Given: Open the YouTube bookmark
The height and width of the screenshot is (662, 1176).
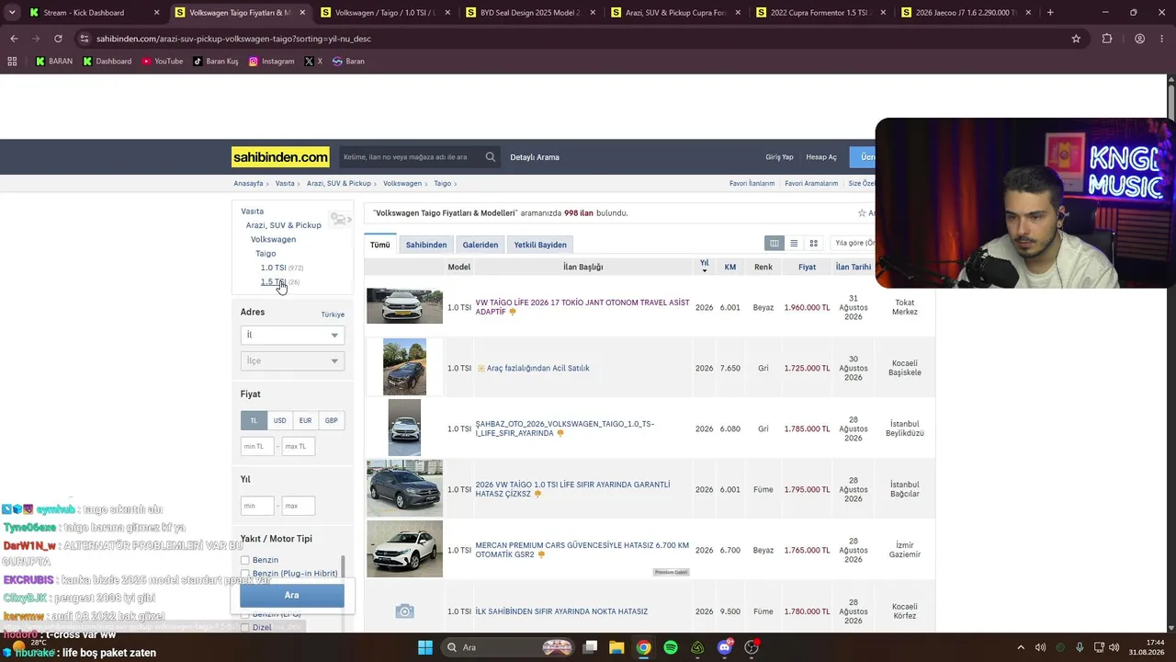Looking at the screenshot, I should click(162, 62).
